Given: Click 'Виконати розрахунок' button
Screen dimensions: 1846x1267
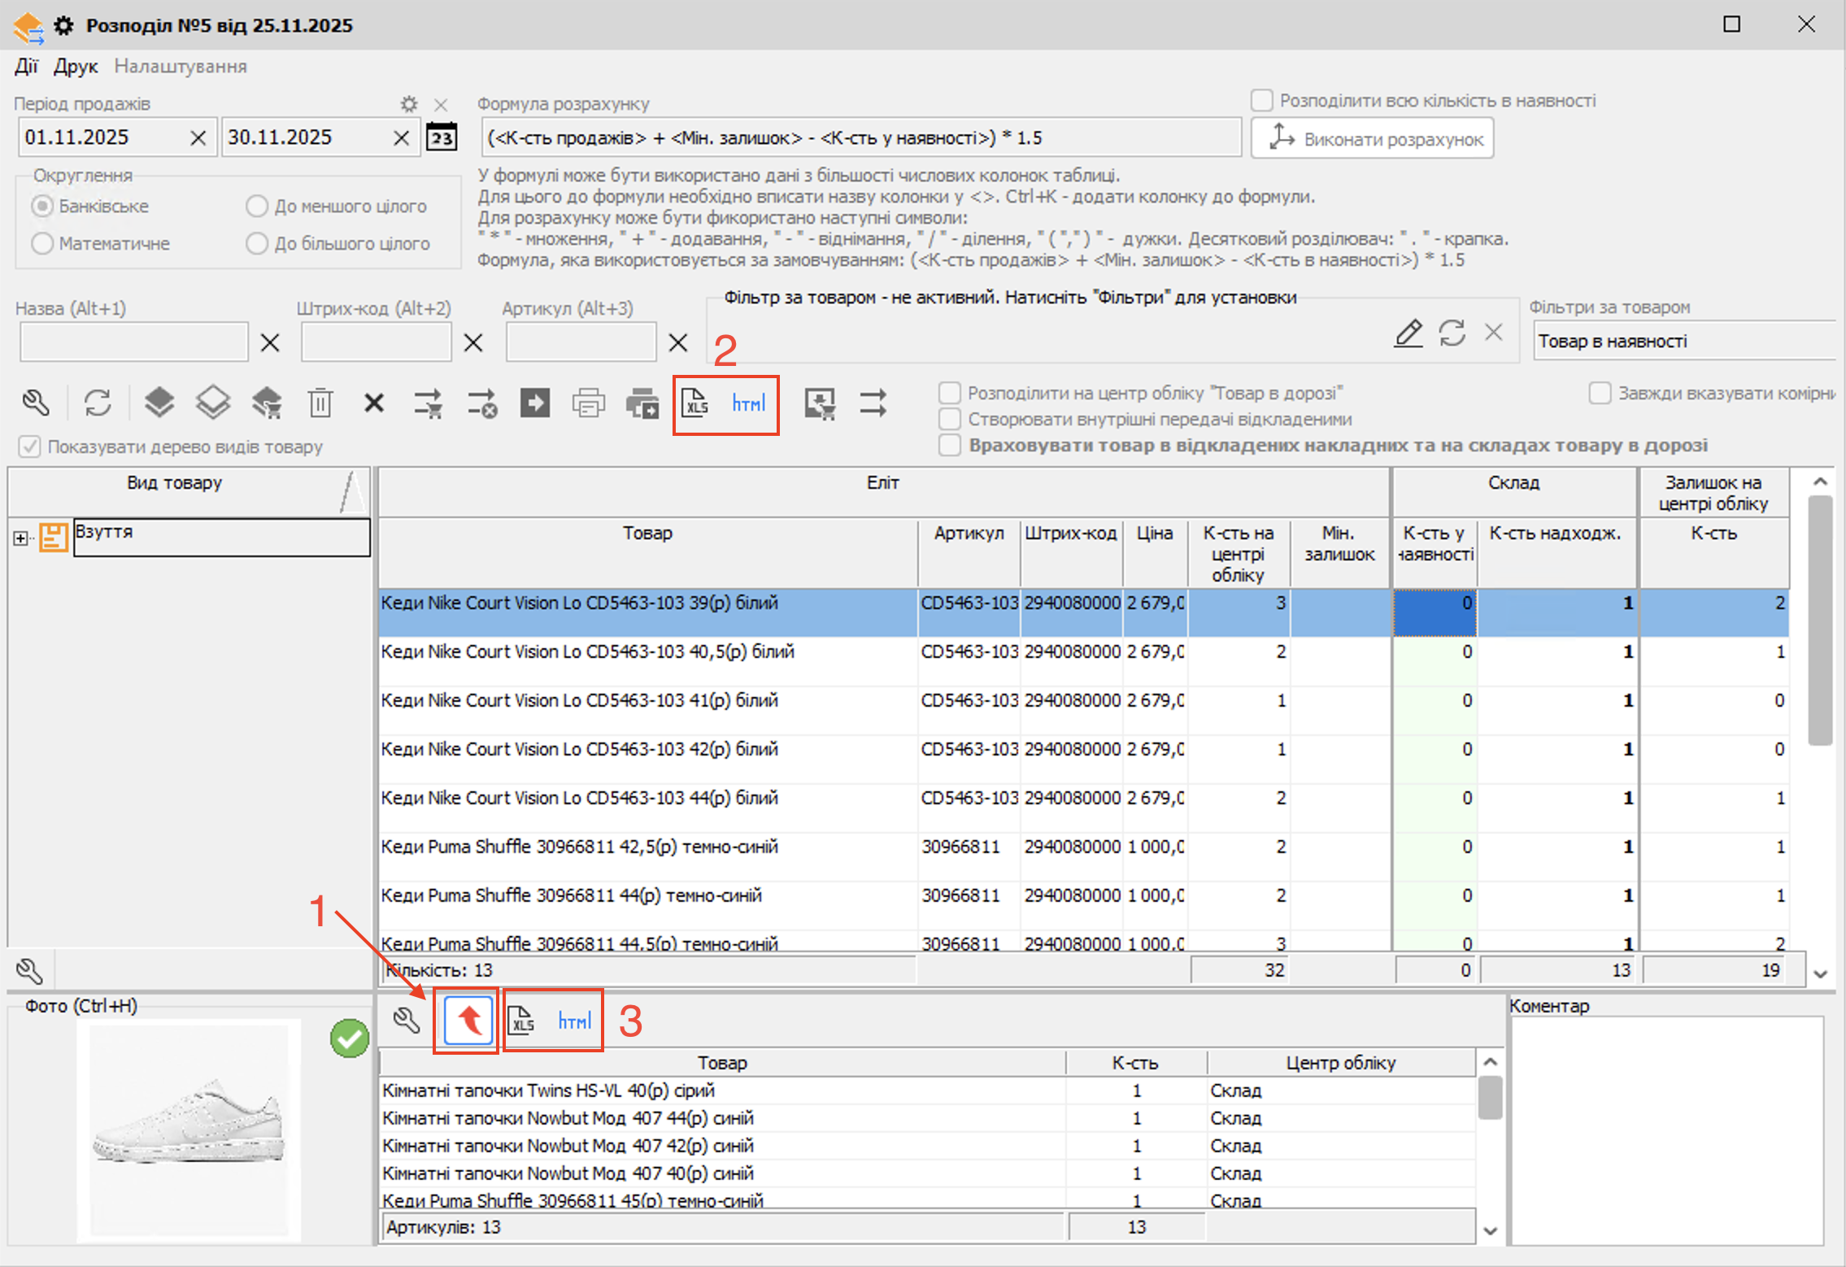Looking at the screenshot, I should point(1373,138).
